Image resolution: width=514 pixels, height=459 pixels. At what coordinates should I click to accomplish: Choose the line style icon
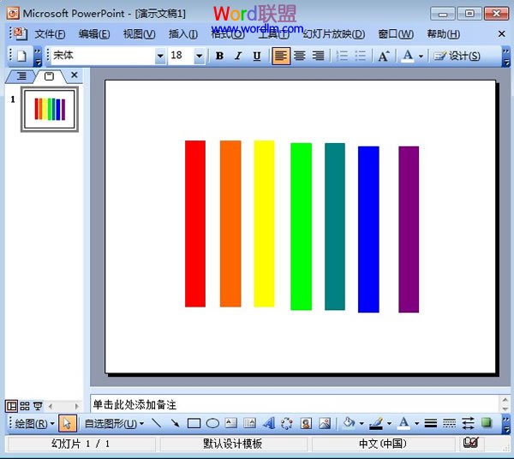(430, 423)
